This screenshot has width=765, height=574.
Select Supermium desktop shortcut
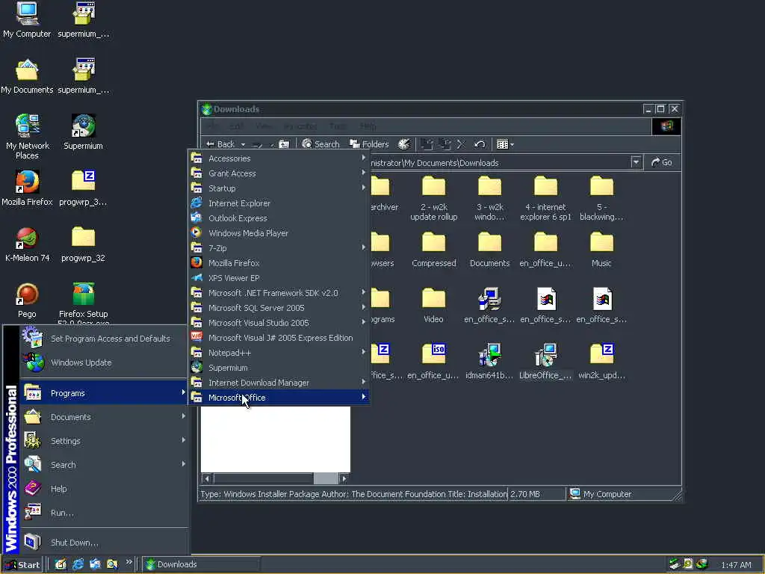83,132
